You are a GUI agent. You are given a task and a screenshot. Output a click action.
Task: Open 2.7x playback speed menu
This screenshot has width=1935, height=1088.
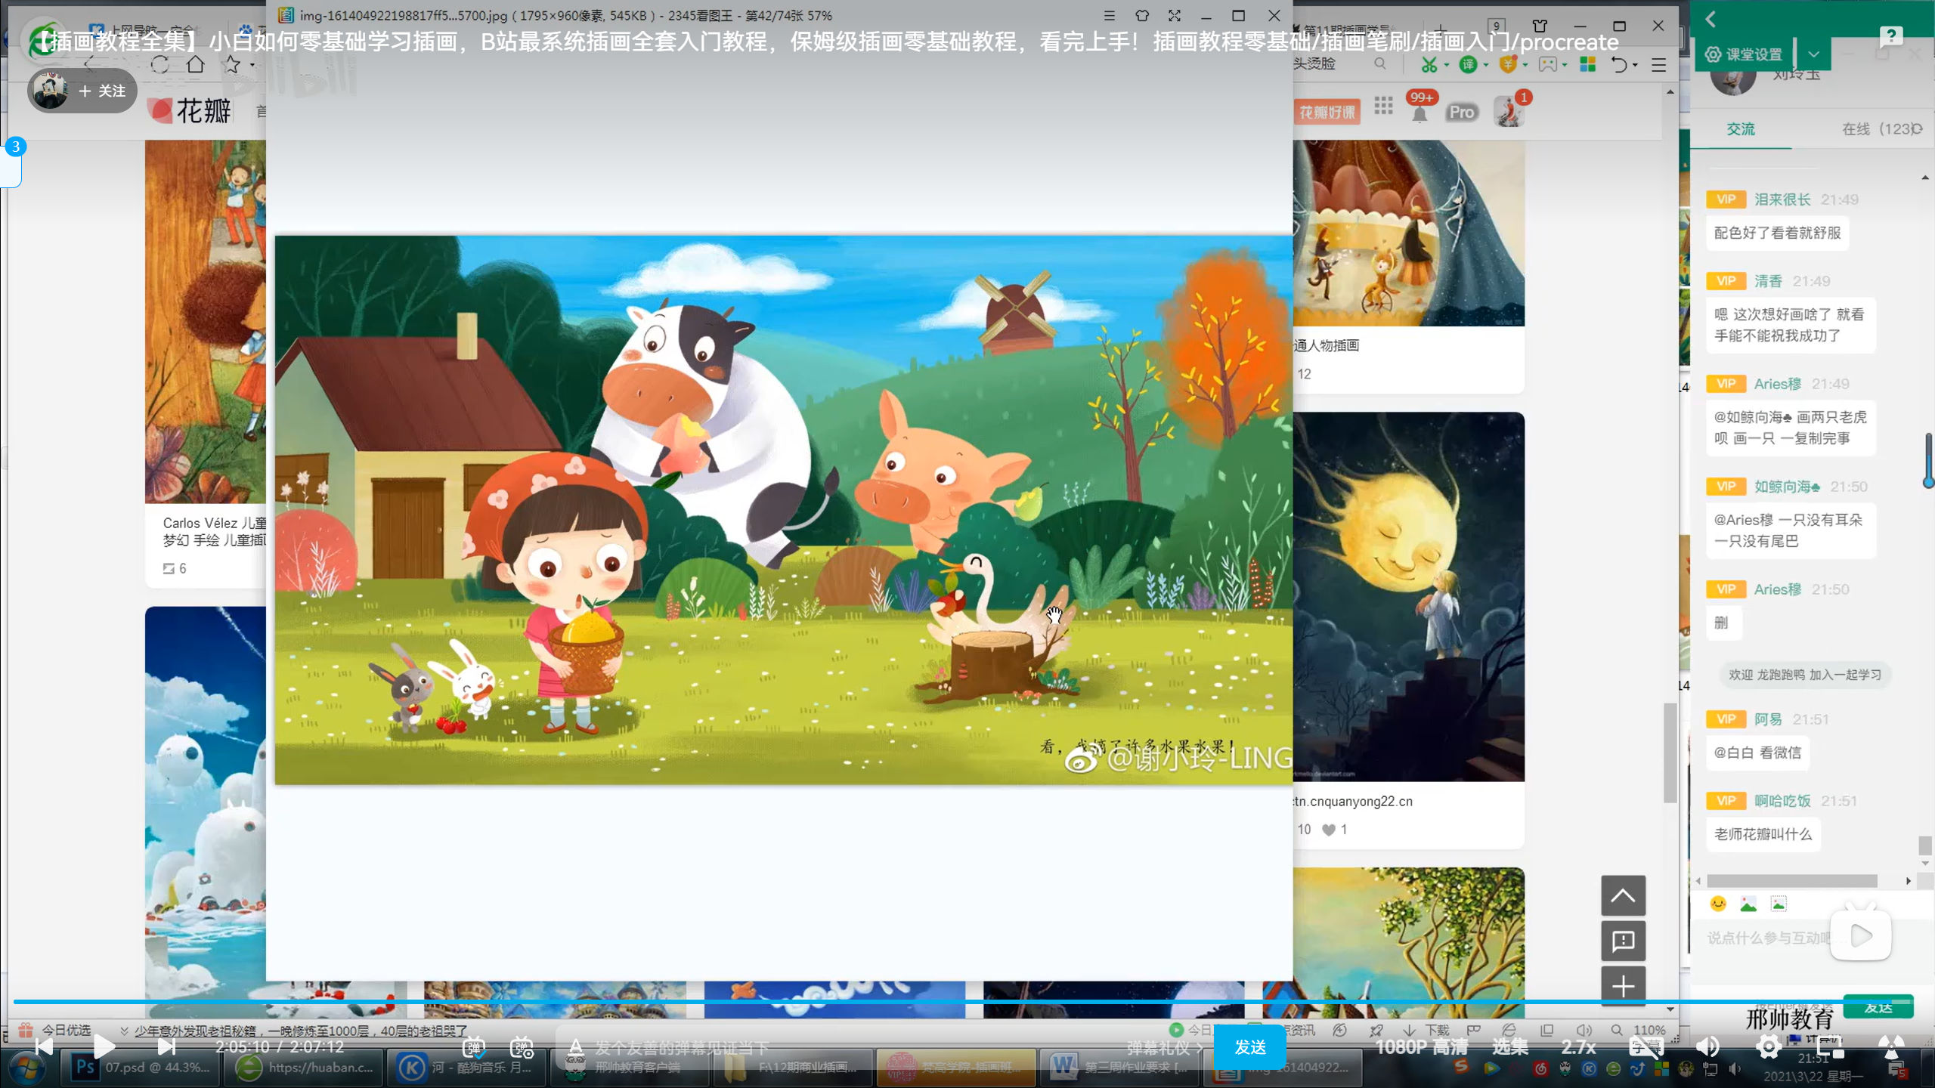(x=1578, y=1046)
